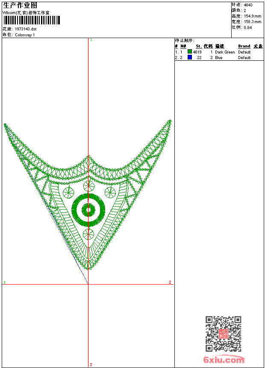Click the St. column header
This screenshot has height=368, width=265.
point(199,46)
